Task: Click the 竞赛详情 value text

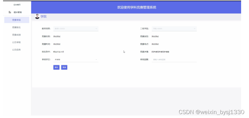Action: coord(160,52)
